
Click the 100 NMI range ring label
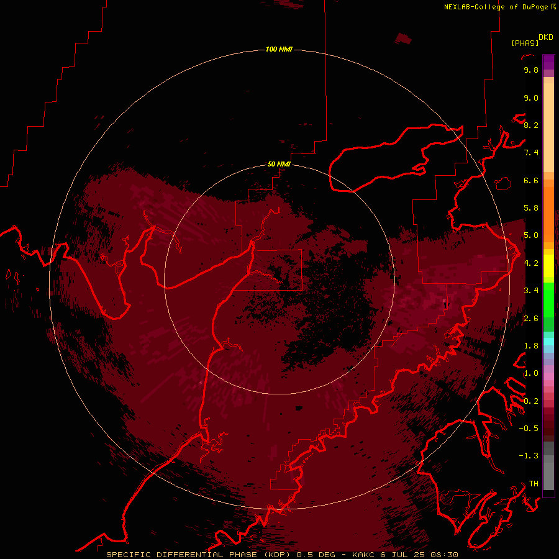point(279,49)
